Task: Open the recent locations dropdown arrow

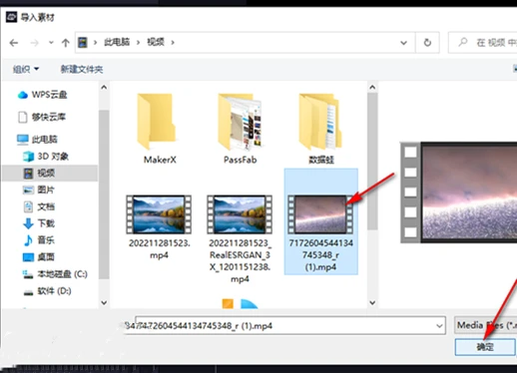Action: click(x=51, y=43)
